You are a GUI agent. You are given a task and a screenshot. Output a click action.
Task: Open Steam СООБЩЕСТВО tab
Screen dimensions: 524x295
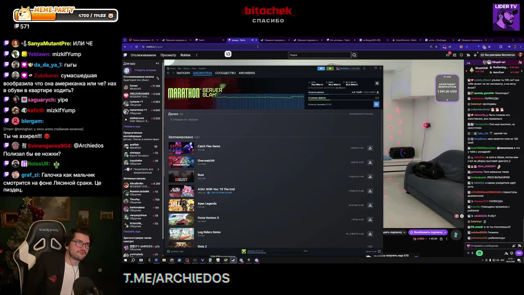point(225,73)
